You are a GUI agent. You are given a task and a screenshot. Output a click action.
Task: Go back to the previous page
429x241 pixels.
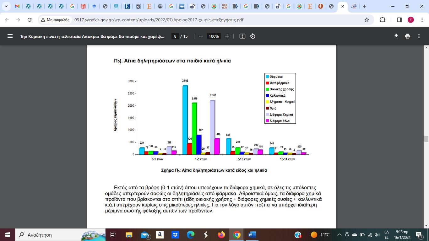point(7,20)
